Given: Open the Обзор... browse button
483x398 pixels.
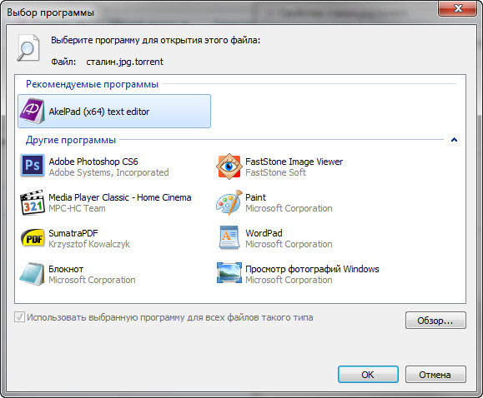Looking at the screenshot, I should coord(435,321).
